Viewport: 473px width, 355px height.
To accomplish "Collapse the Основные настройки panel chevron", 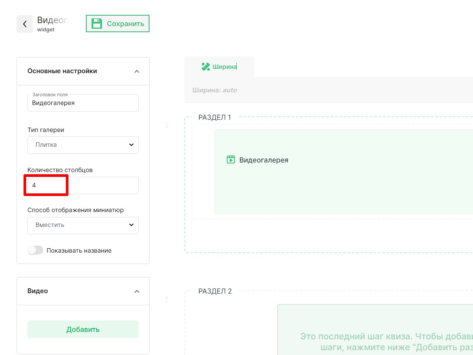I will 137,71.
